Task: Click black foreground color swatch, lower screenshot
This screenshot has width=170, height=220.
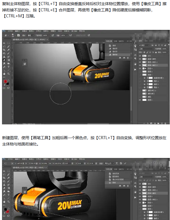Action: [5, 209]
